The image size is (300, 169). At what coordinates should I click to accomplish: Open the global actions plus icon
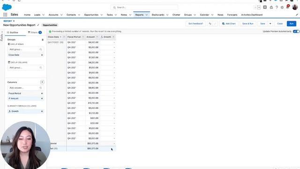tap(265, 8)
